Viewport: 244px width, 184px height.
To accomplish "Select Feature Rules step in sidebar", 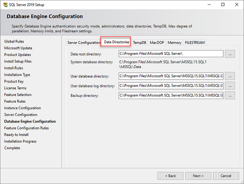I will click(15, 101).
